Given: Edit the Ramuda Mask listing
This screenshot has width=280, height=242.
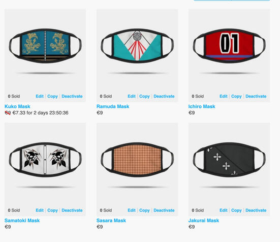Looking at the screenshot, I should pos(132,96).
